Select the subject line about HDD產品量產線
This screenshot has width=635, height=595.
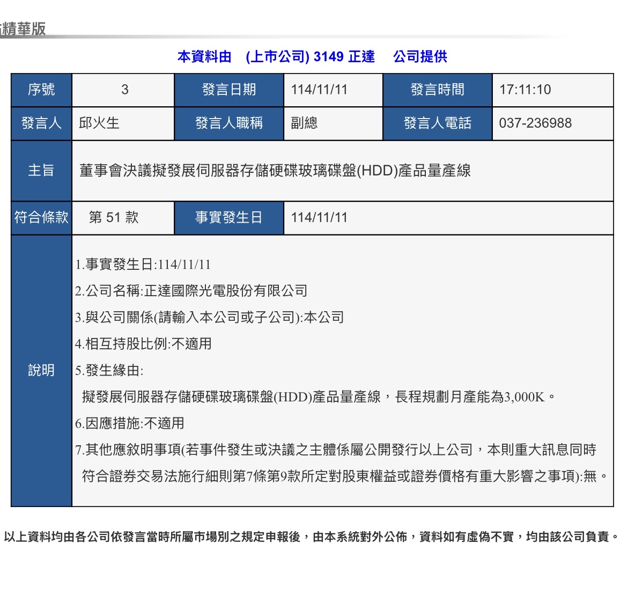click(x=275, y=171)
